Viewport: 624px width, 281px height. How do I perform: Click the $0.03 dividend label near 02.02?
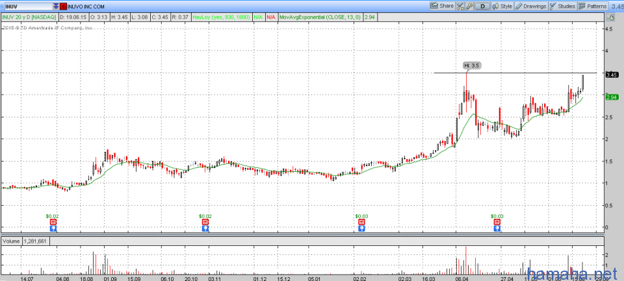(x=362, y=216)
